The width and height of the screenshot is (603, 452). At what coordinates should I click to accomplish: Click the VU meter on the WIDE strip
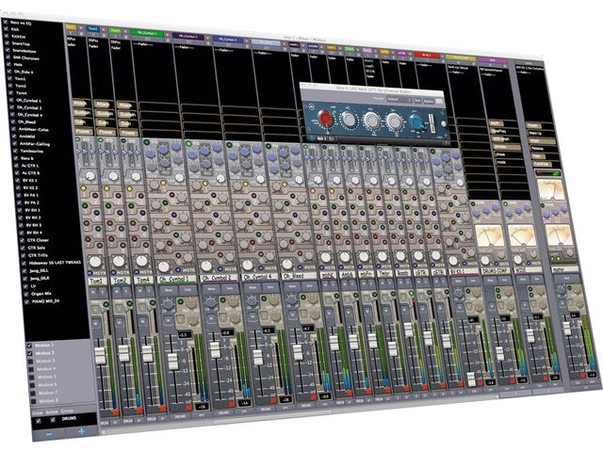pyautogui.click(x=522, y=235)
